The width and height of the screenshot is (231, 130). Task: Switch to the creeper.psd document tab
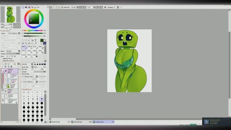click(104, 122)
